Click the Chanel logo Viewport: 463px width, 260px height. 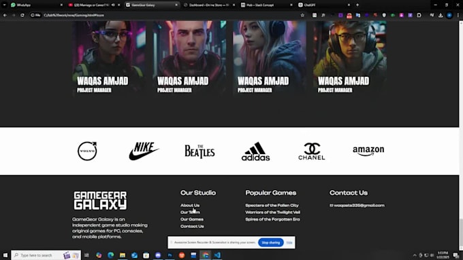pyautogui.click(x=312, y=151)
